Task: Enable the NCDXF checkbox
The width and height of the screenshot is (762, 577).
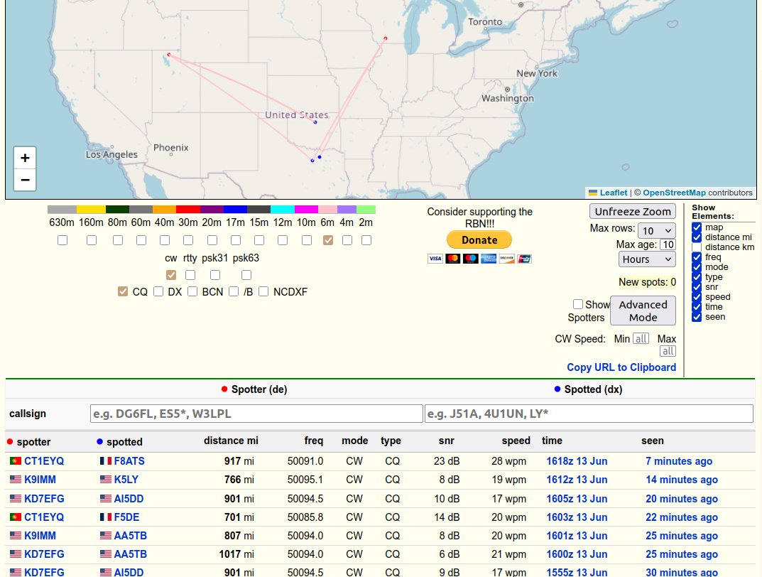Action: pos(263,291)
